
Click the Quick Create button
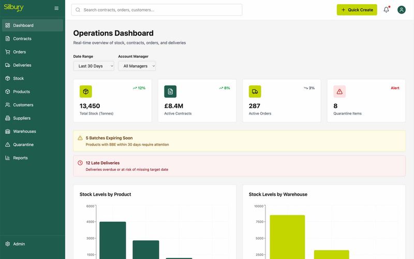coord(357,10)
